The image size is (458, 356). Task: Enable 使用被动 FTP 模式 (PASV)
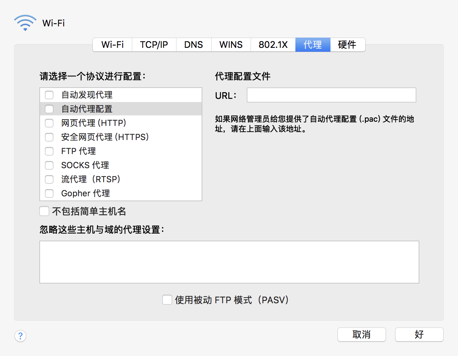tap(167, 300)
